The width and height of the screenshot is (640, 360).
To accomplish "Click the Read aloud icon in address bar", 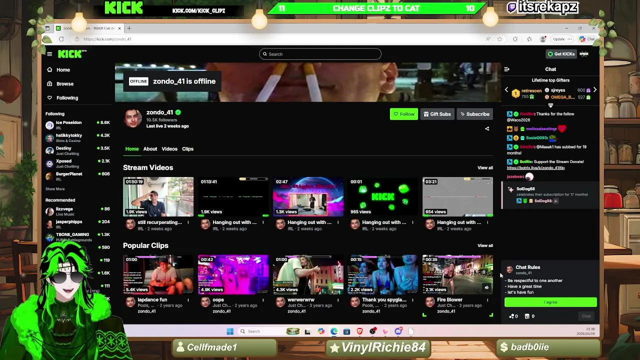I will tap(488, 39).
